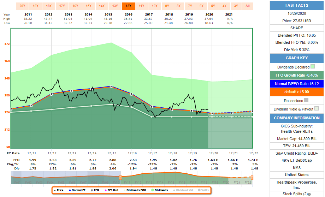Click the Blended FFO Yld: 6.00% text
The height and width of the screenshot is (197, 325).
pyautogui.click(x=297, y=42)
